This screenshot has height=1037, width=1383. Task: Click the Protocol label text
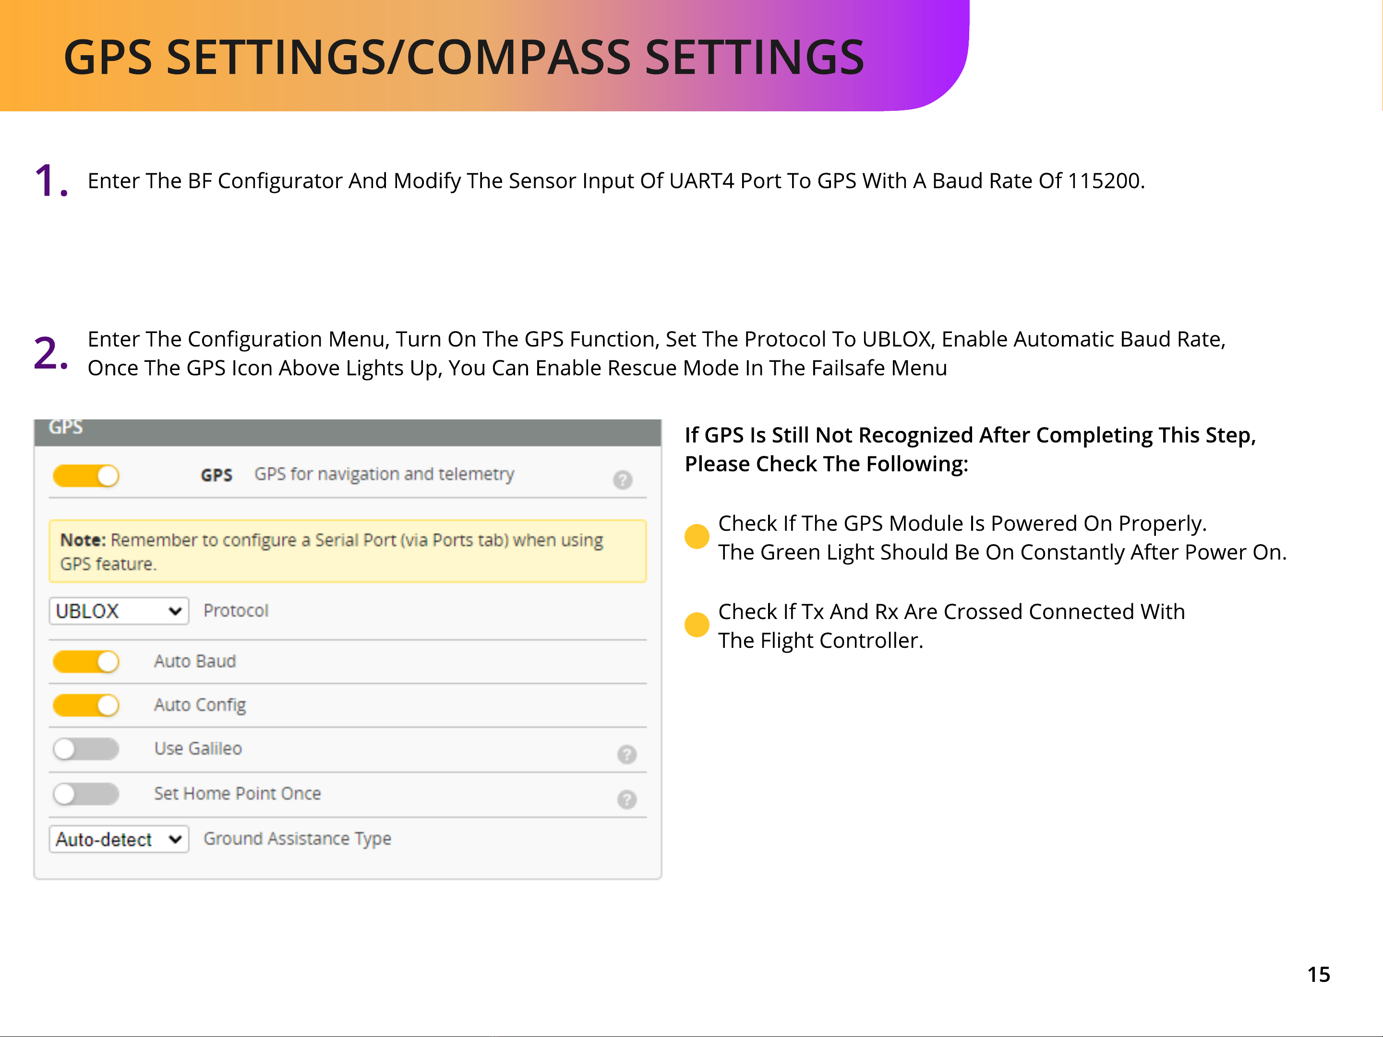click(x=236, y=610)
